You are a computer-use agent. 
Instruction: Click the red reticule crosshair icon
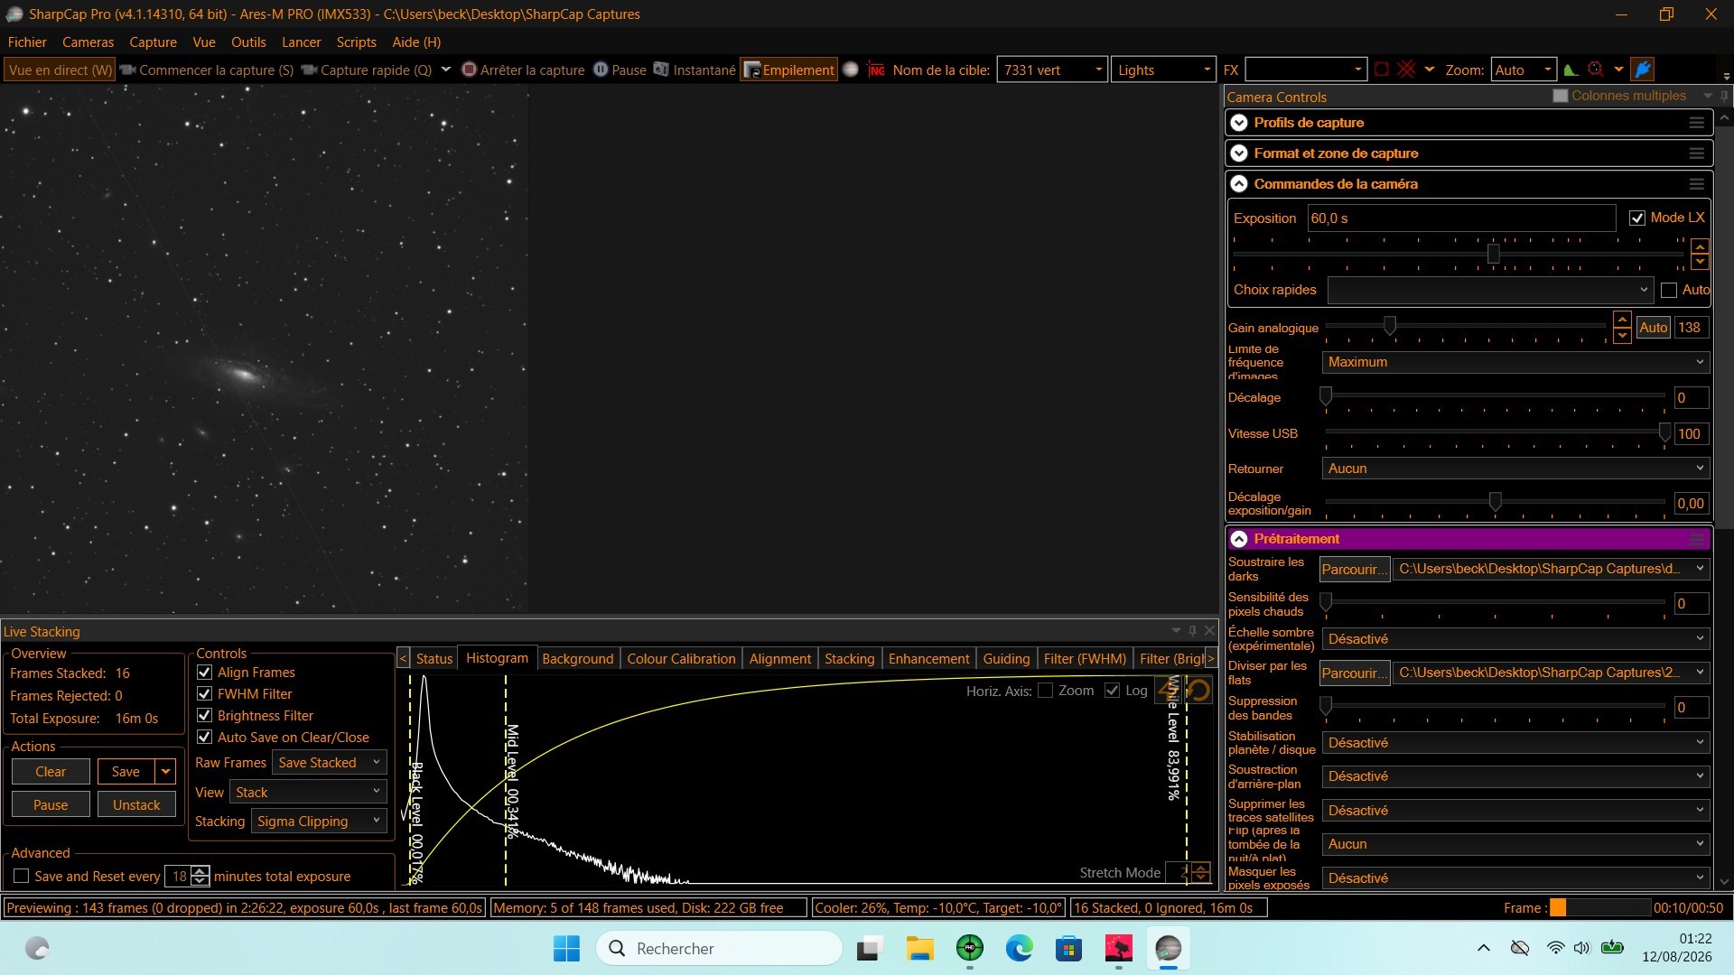pos(1406,70)
